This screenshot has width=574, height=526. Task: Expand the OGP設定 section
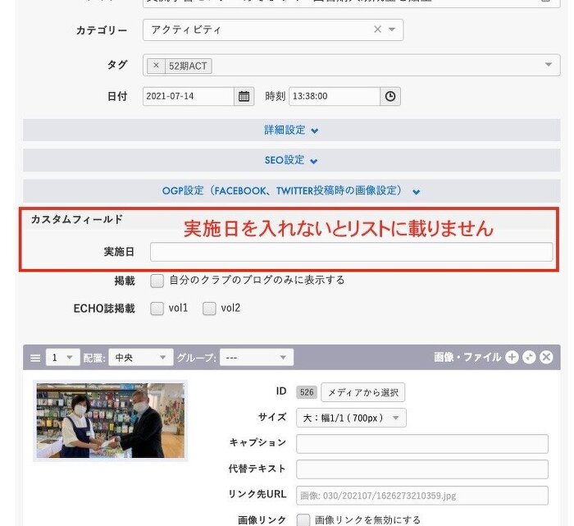[291, 190]
